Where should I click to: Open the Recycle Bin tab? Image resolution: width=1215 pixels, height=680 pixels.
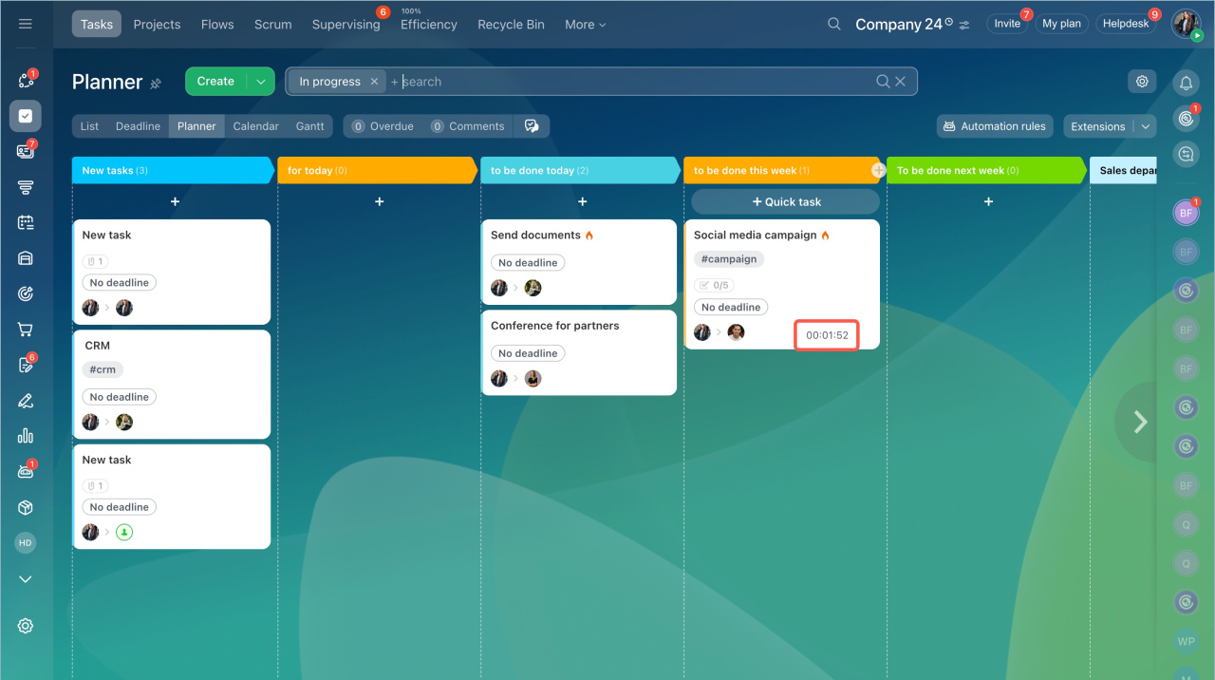tap(511, 25)
